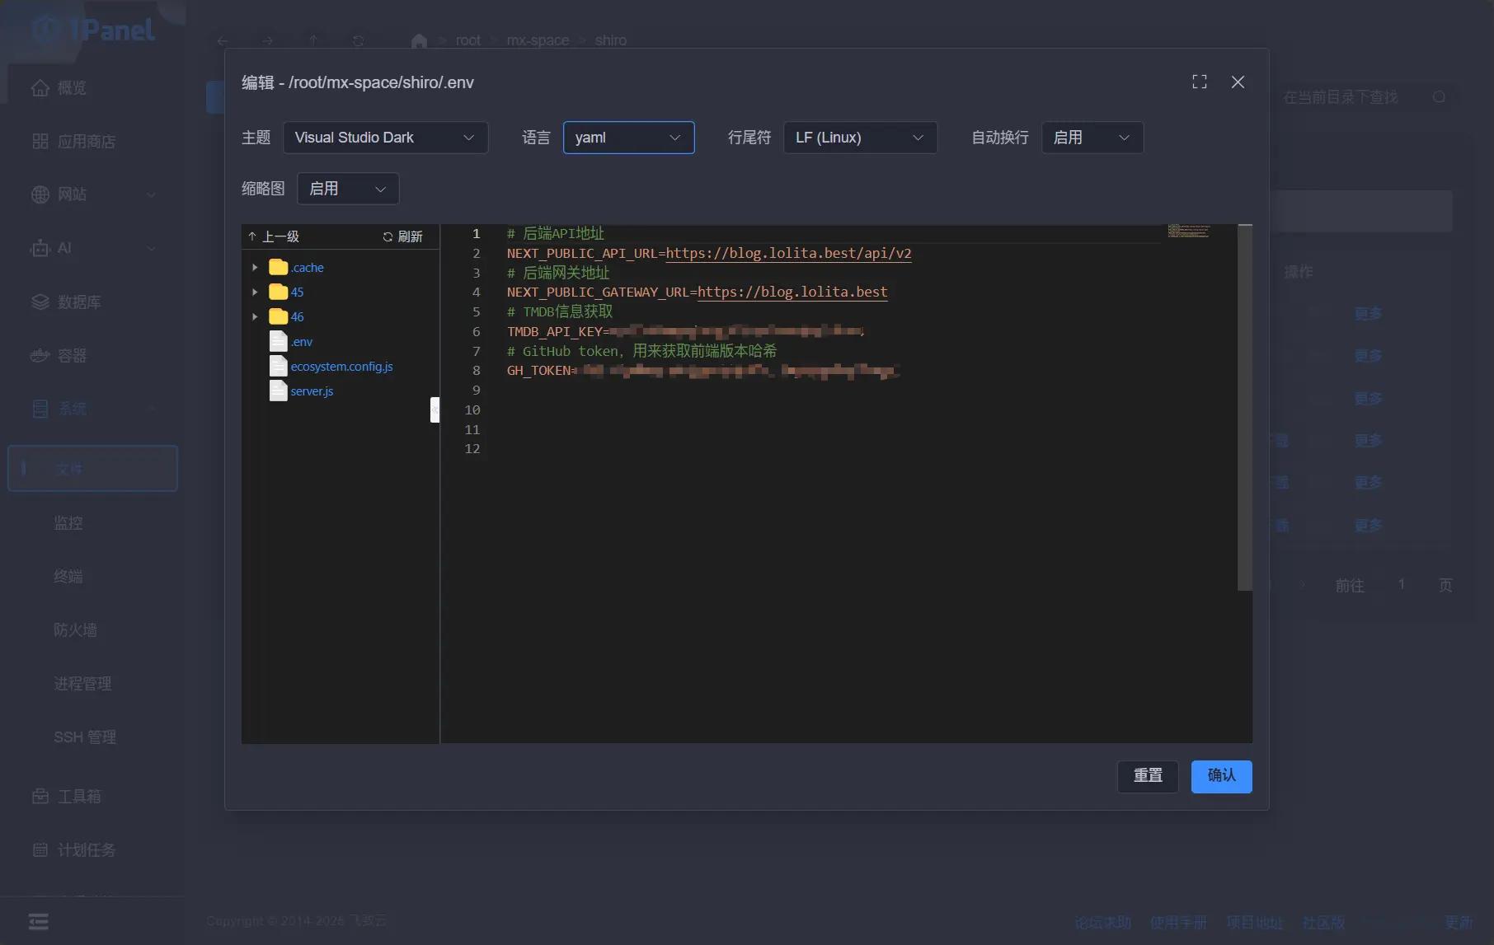Expand the .cache folder arrow

point(255,268)
